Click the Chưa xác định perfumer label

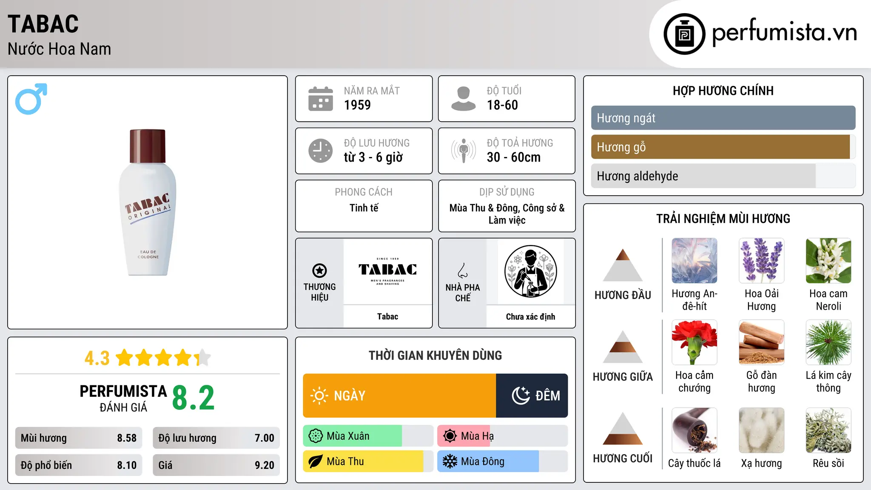pos(530,316)
